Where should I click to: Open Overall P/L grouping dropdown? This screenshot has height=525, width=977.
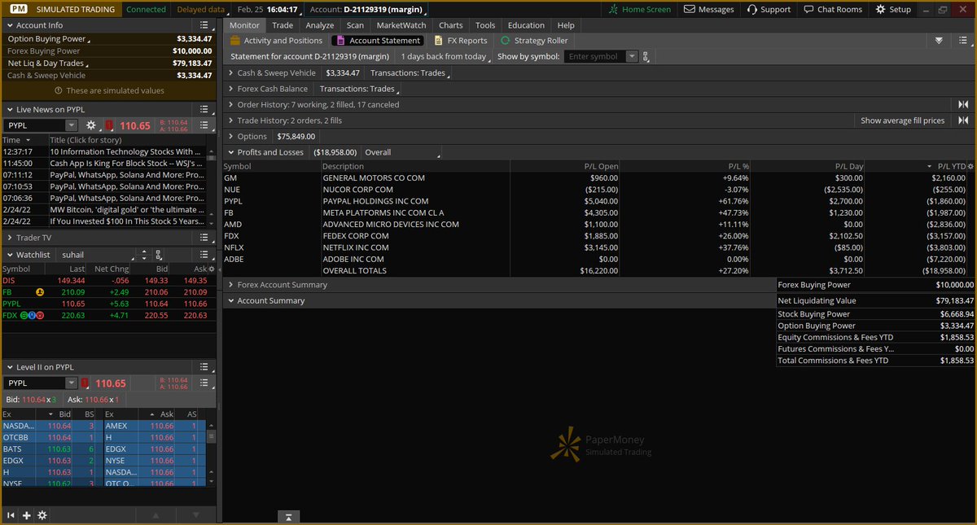pyautogui.click(x=401, y=152)
